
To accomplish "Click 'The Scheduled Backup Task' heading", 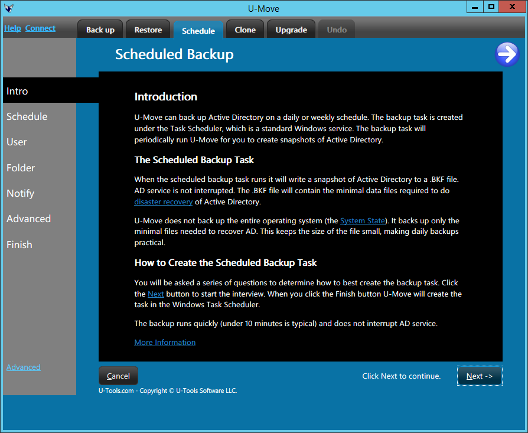I will pyautogui.click(x=194, y=160).
